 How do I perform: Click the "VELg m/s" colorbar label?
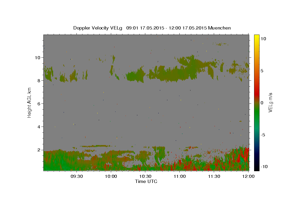tap(271, 102)
